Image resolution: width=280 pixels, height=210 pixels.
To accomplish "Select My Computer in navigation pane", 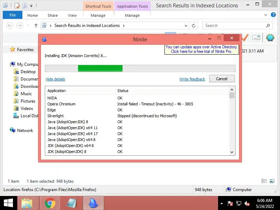I will pos(24,64).
